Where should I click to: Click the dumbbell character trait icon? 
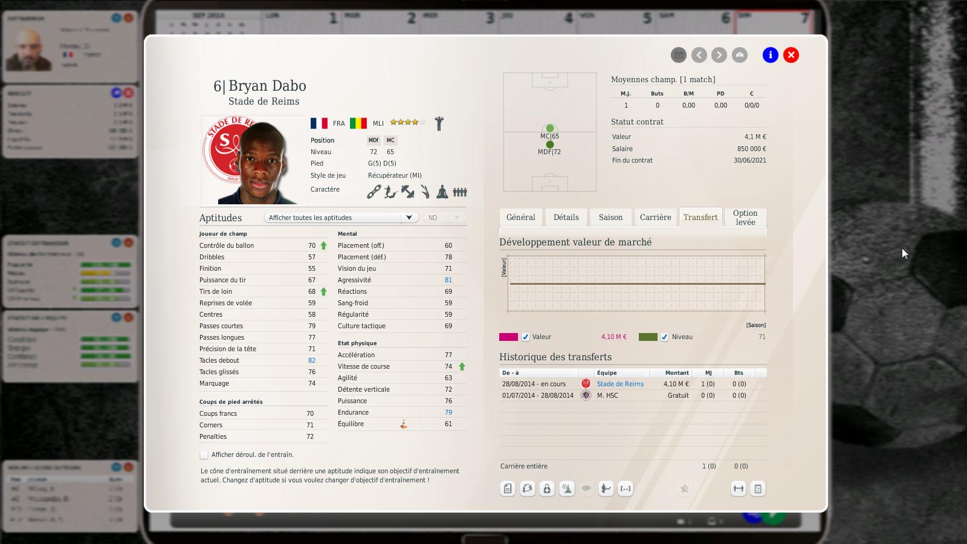(x=408, y=192)
